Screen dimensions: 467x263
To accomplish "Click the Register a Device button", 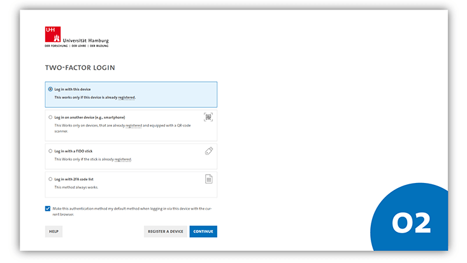I will [x=166, y=231].
